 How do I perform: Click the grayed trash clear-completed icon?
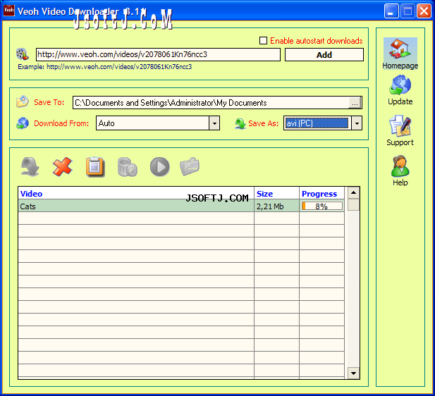pyautogui.click(x=128, y=167)
